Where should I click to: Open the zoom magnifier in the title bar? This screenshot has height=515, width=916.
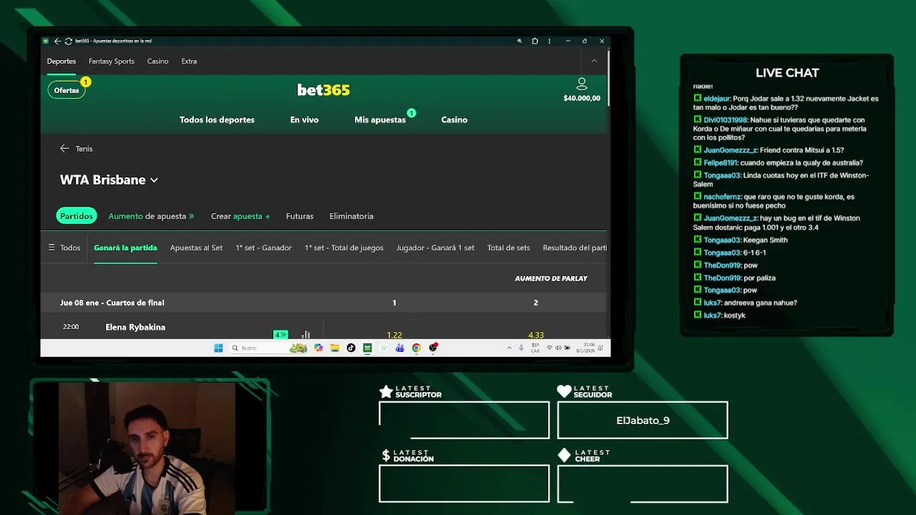520,41
